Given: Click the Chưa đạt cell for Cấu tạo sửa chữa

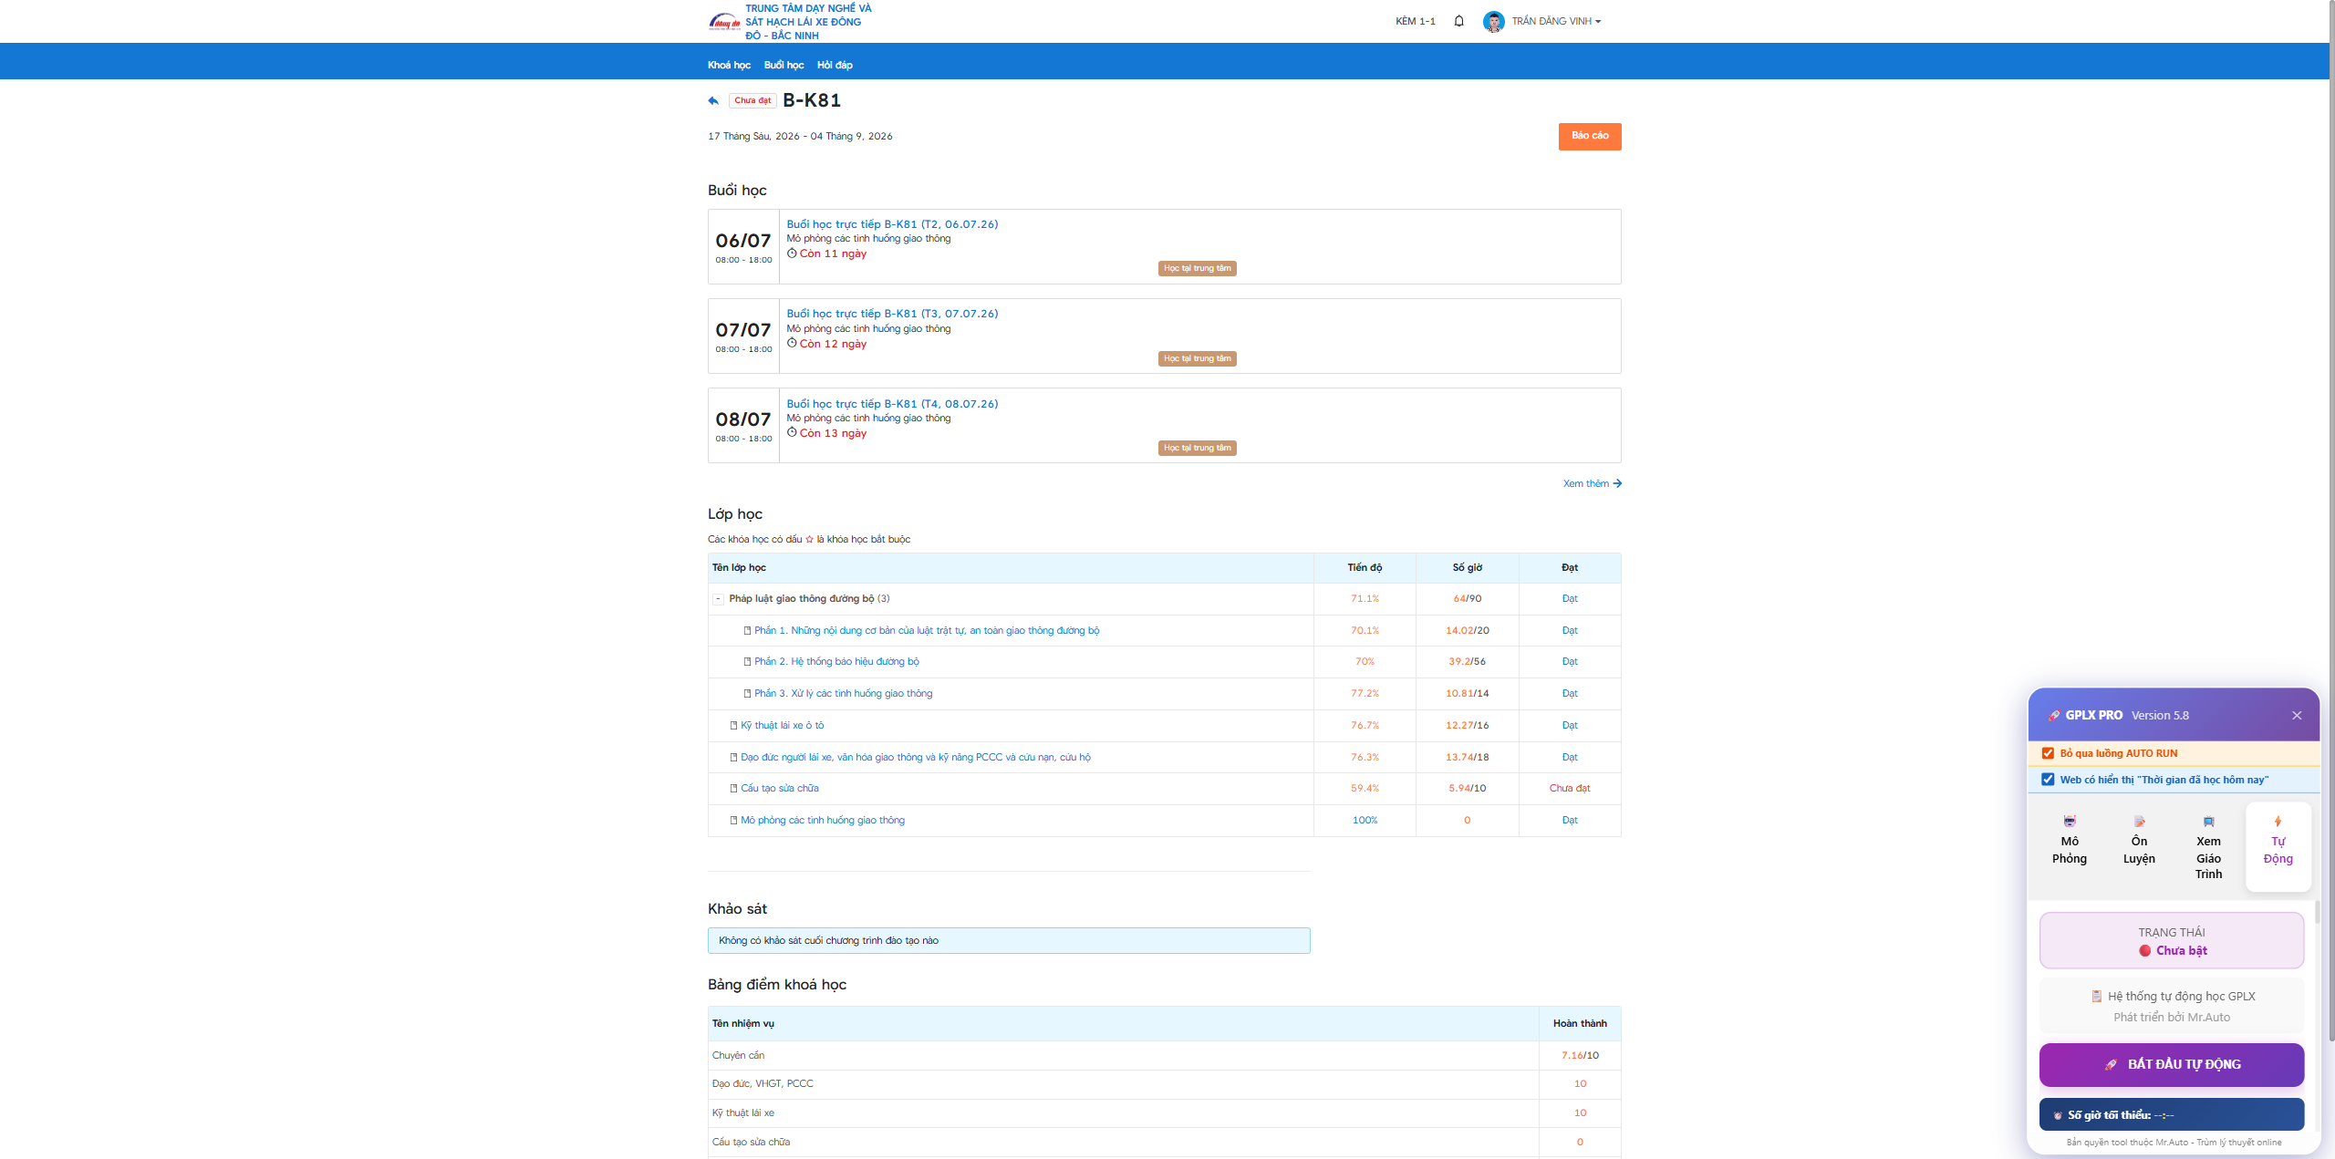Looking at the screenshot, I should click(1569, 788).
